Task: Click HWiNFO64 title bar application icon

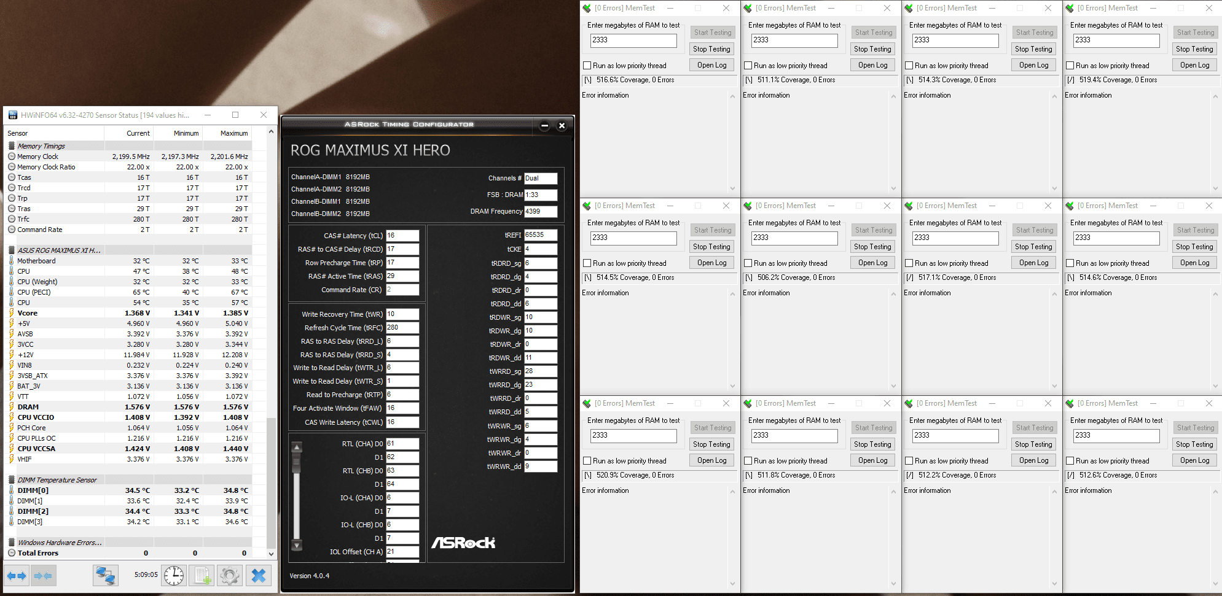Action: coord(12,115)
